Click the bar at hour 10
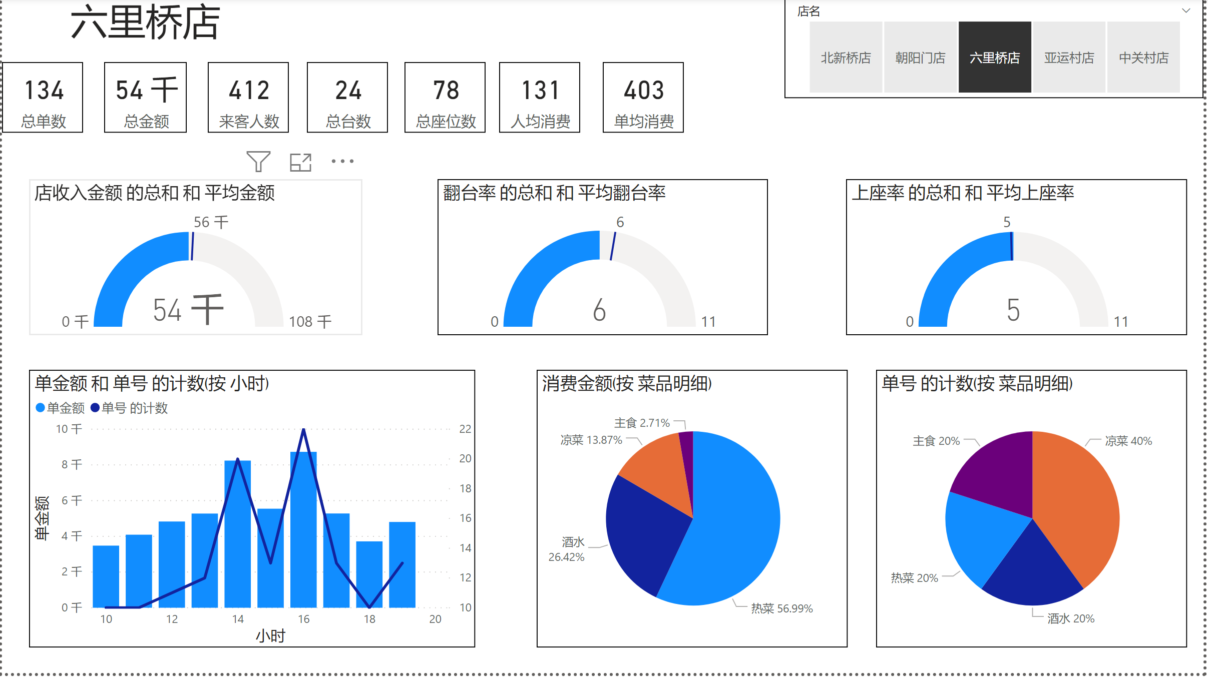The image size is (1208, 677). 106,576
